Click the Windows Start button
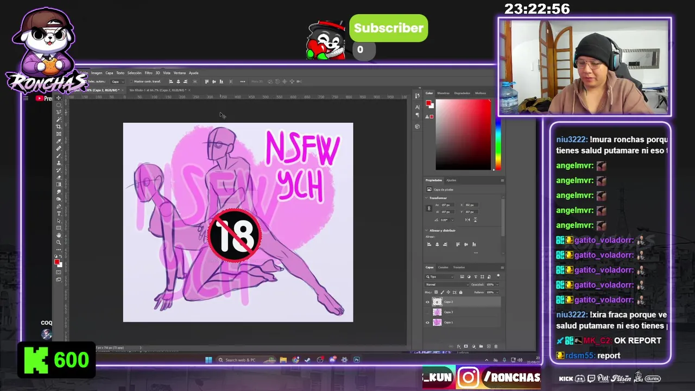This screenshot has height=391, width=695. (x=208, y=360)
